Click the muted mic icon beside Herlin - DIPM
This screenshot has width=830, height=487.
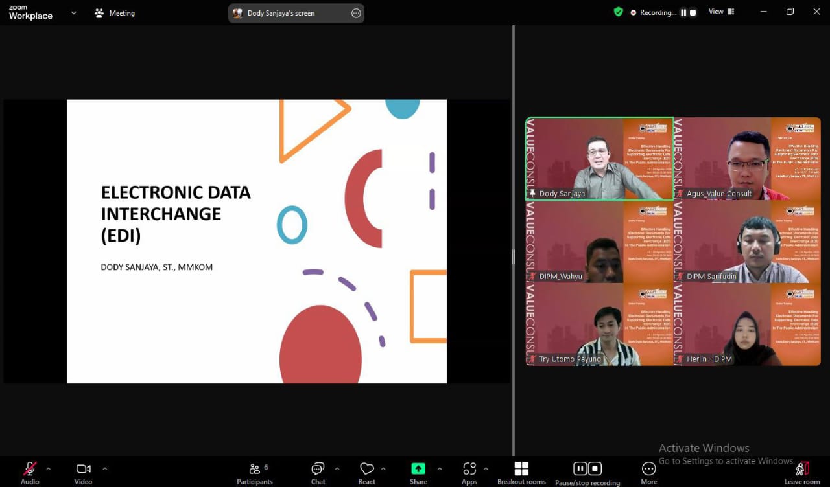click(x=680, y=359)
